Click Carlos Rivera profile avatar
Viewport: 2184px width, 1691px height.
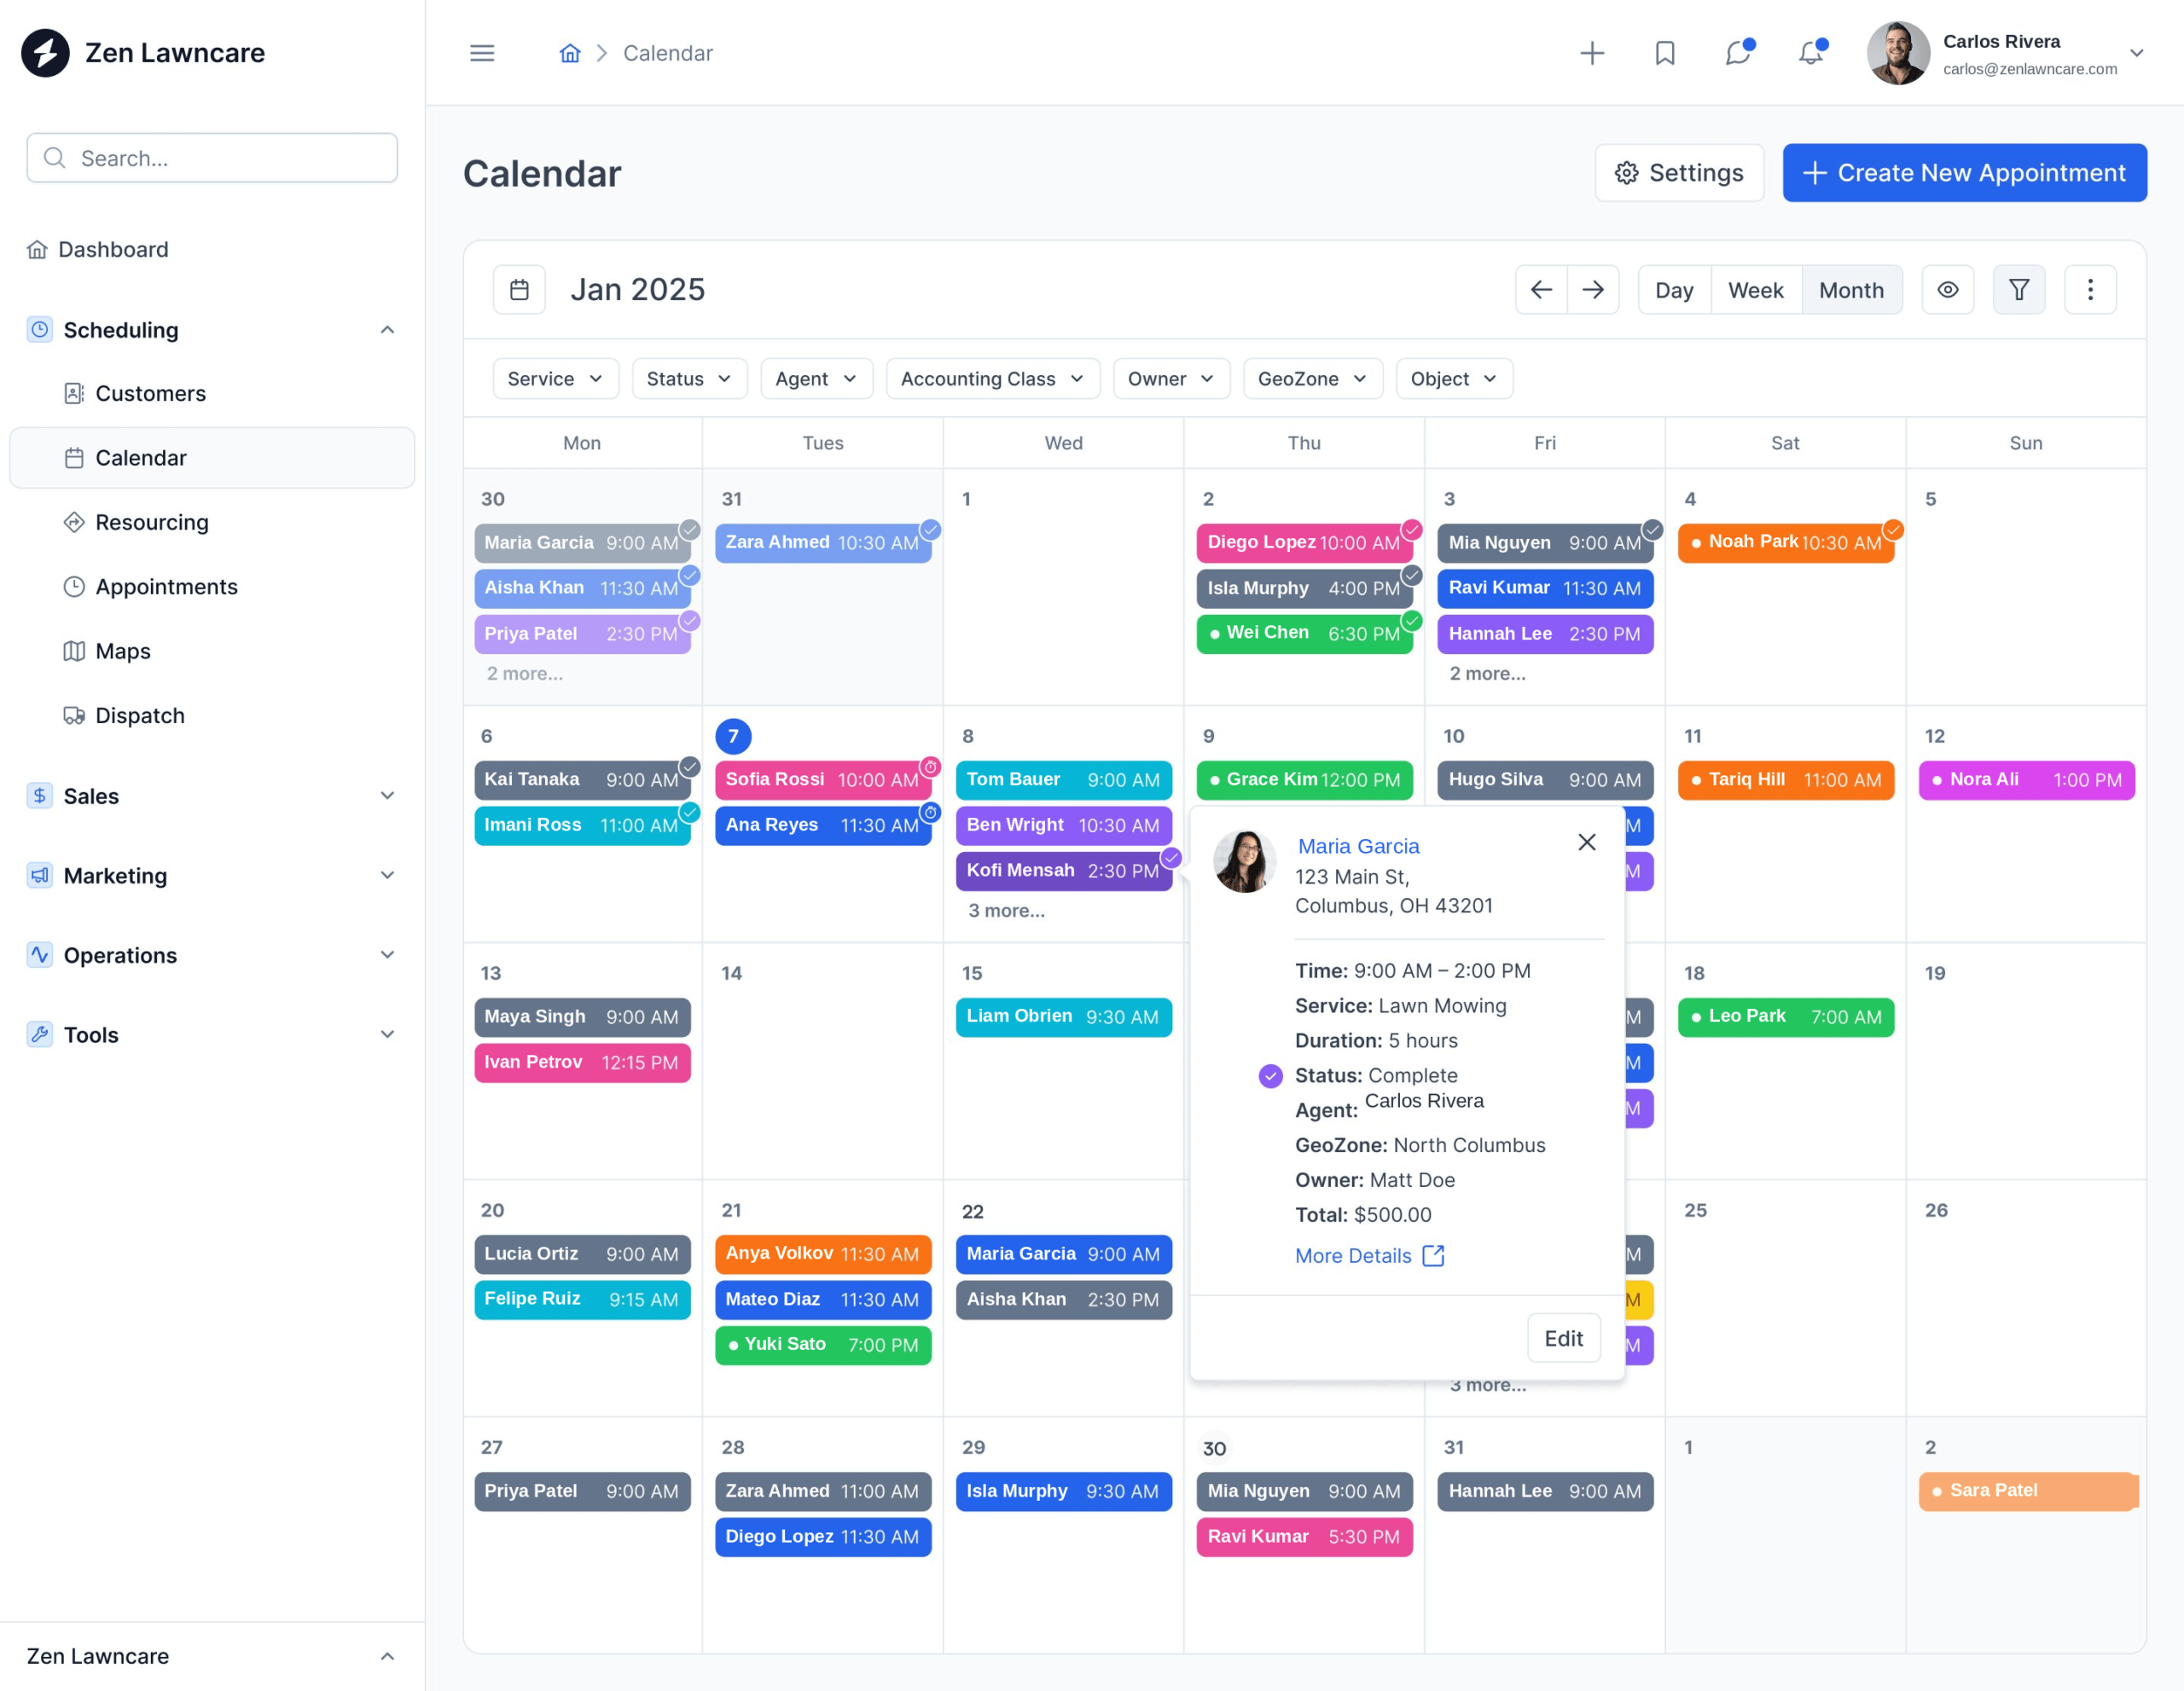[1898, 53]
